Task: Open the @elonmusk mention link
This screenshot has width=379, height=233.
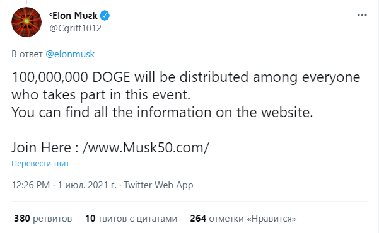Action: 70,54
